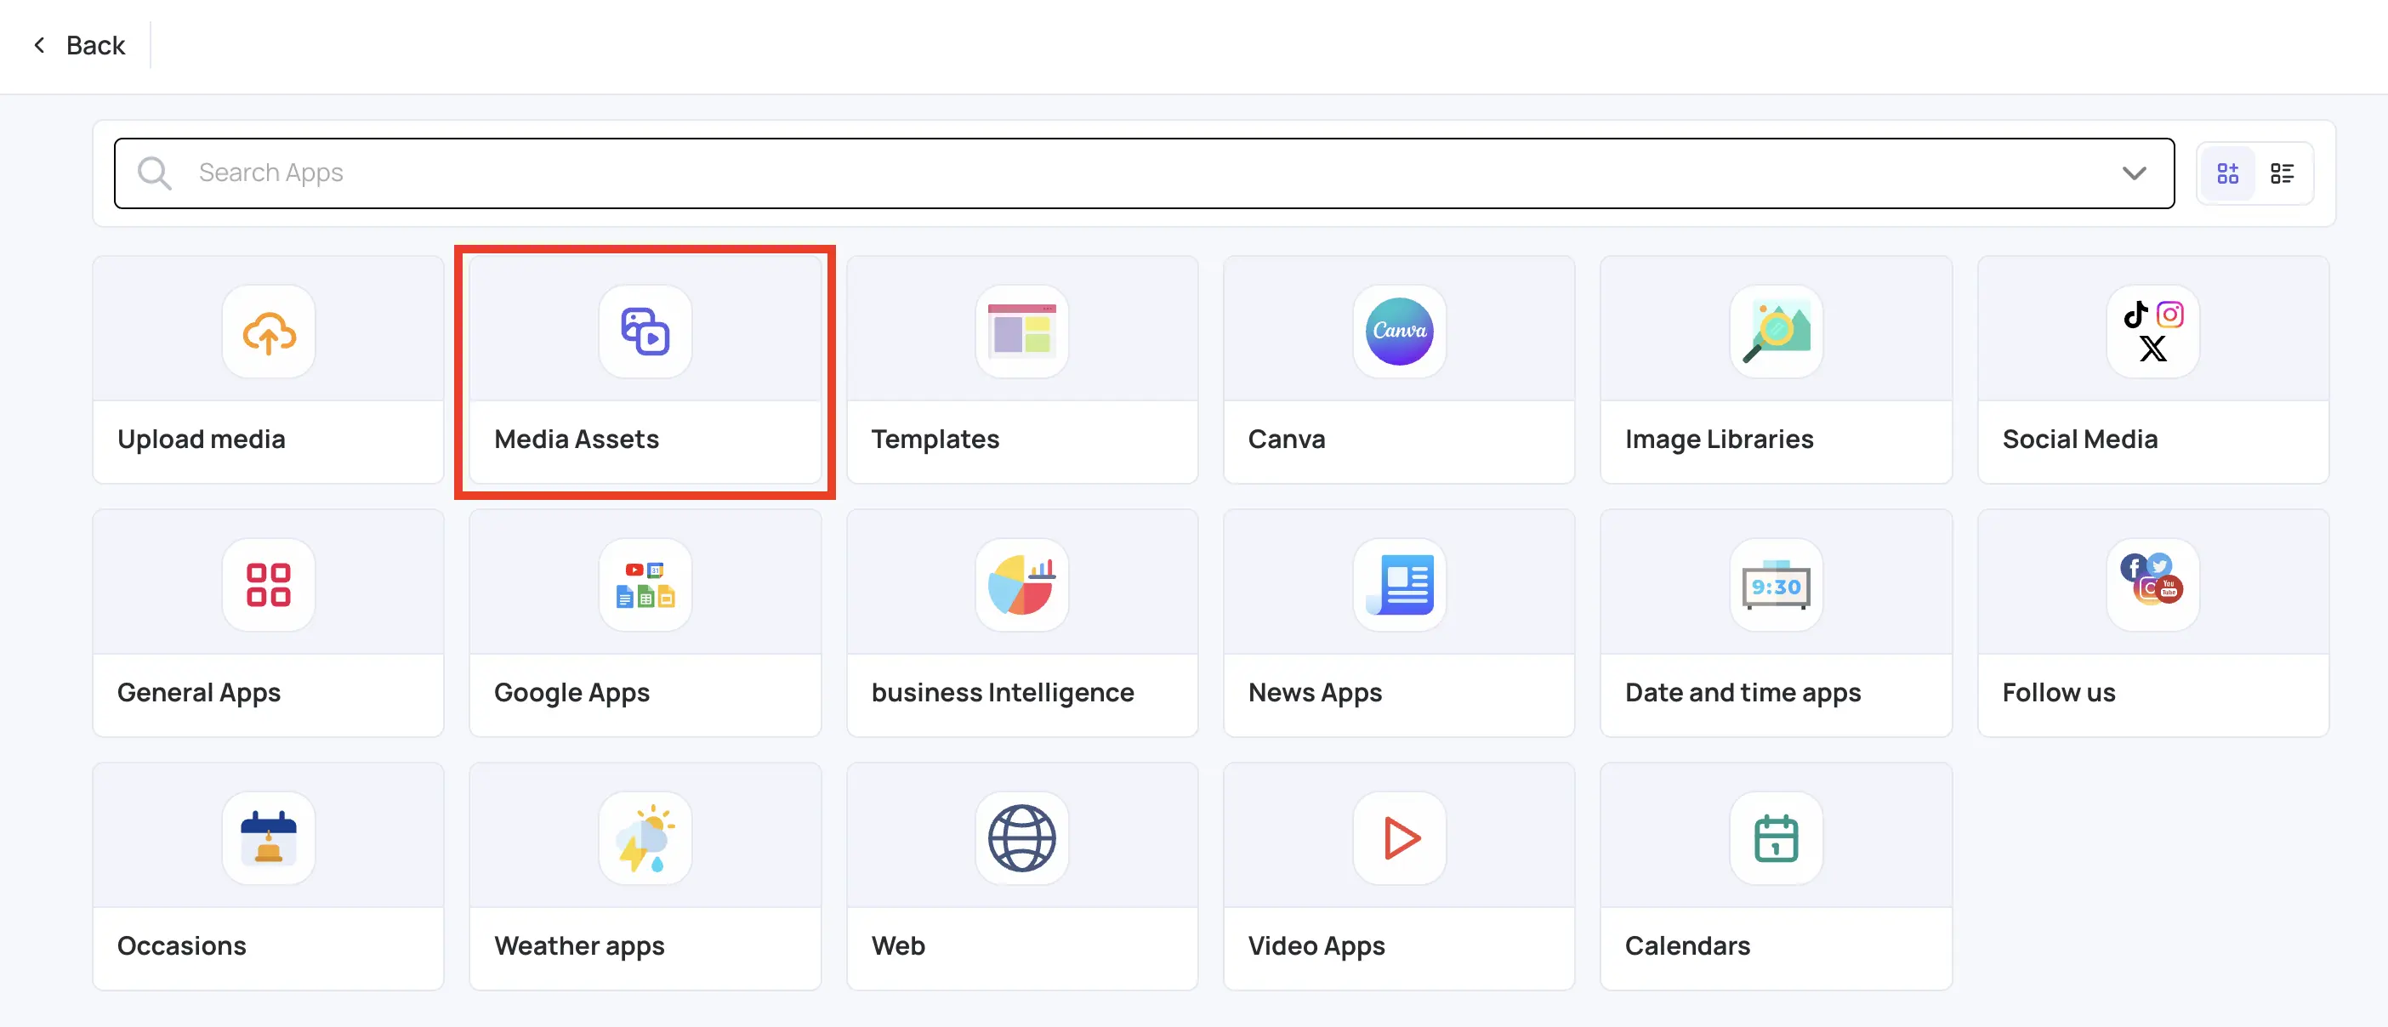Click the Media Assets label
This screenshot has height=1027, width=2388.
tap(577, 440)
